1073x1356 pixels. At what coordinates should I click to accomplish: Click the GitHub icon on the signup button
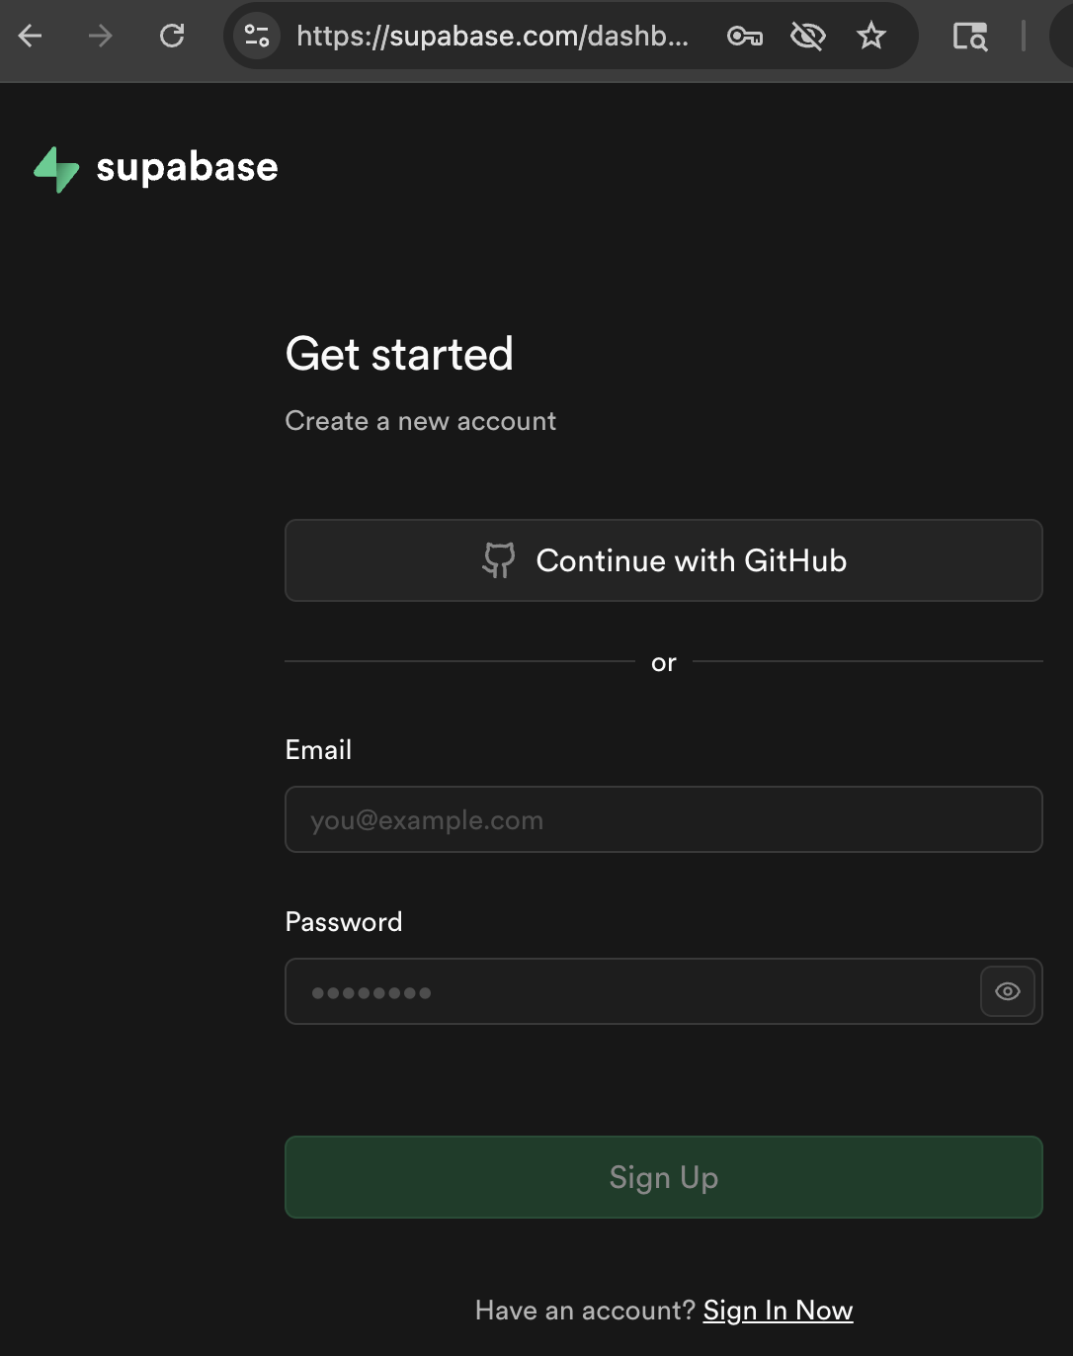point(498,560)
